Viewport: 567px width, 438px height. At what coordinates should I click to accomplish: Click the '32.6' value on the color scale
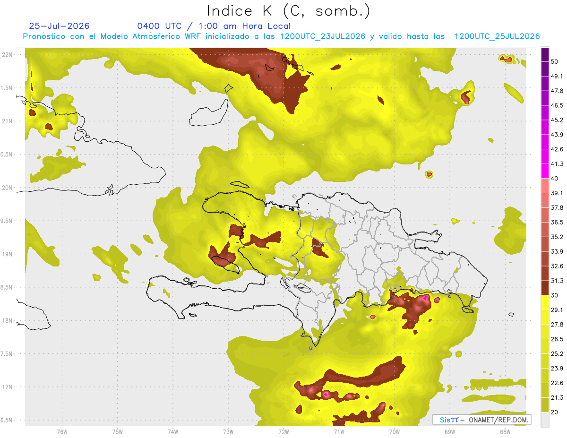pyautogui.click(x=558, y=266)
